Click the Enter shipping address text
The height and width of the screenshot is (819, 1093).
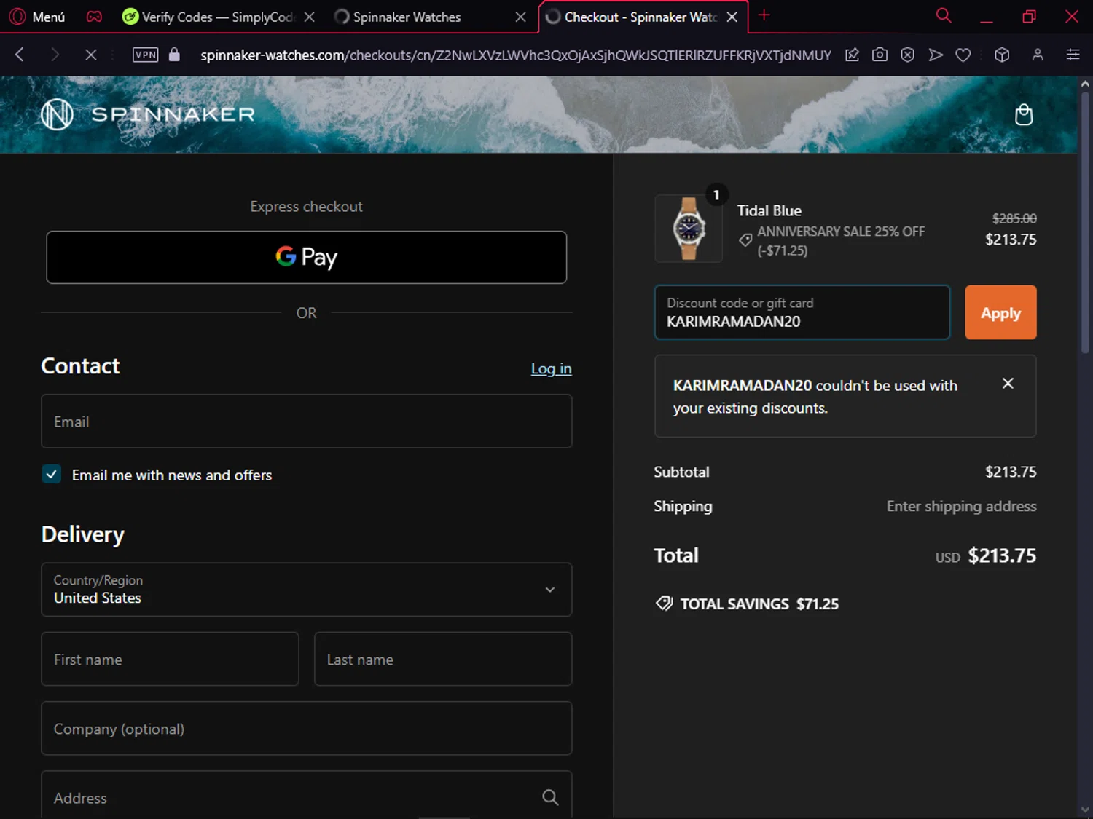point(961,506)
